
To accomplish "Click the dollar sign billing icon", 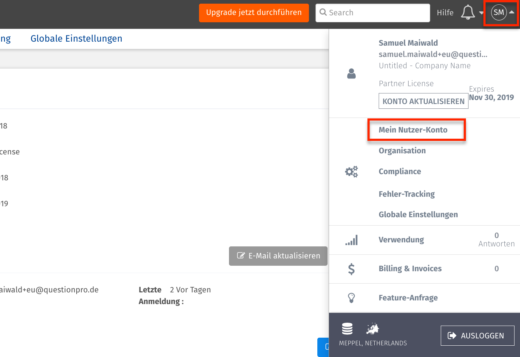I will (351, 269).
